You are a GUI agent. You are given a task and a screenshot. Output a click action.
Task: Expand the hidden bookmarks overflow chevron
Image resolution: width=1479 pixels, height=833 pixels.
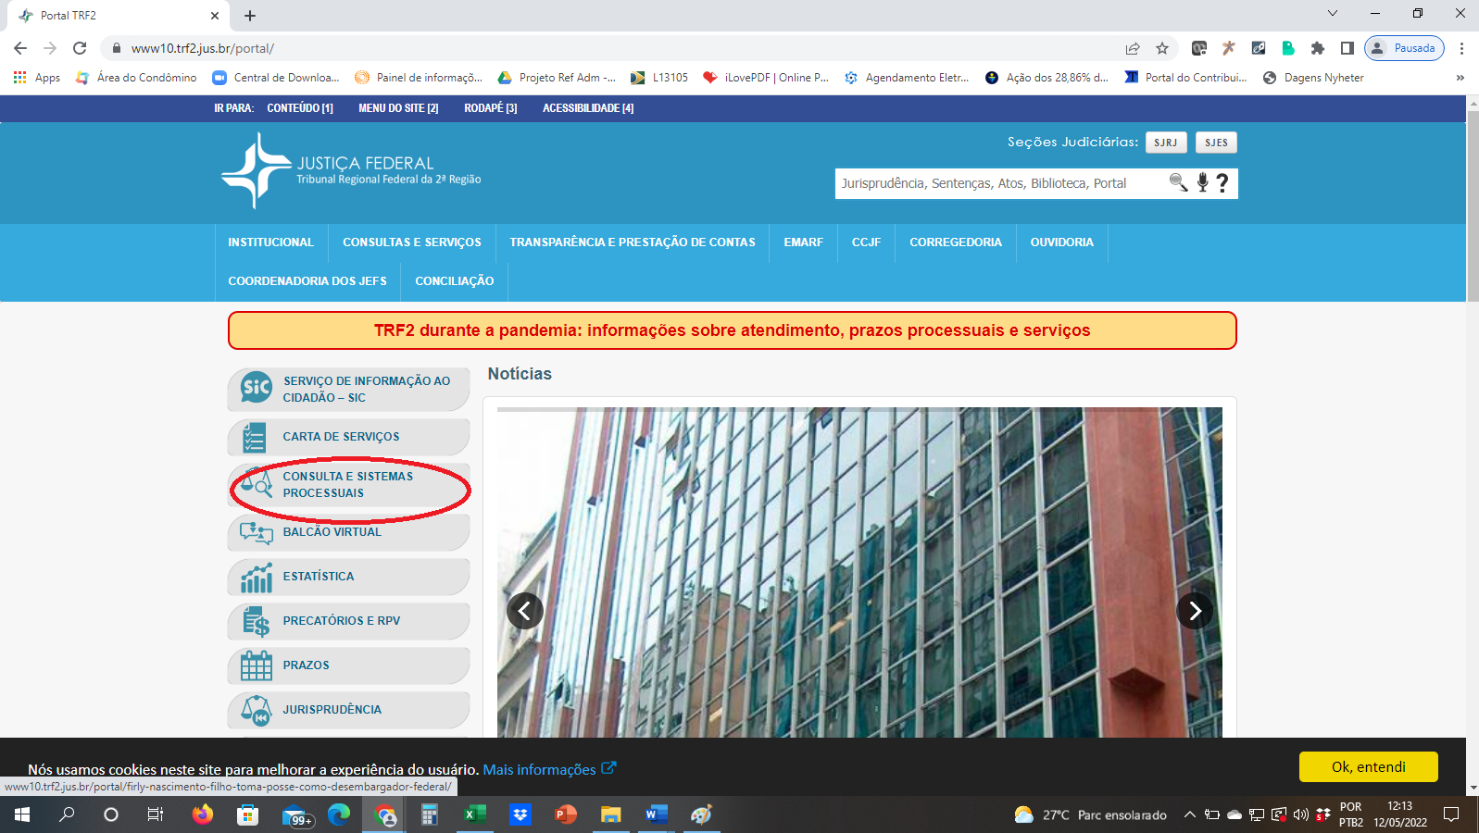click(x=1460, y=78)
